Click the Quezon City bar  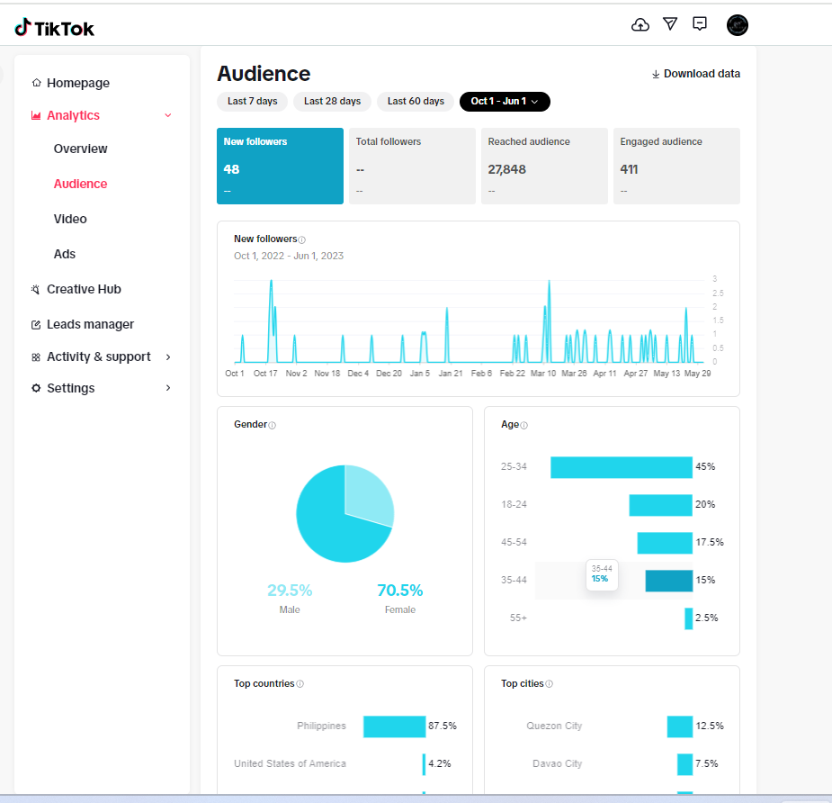680,727
